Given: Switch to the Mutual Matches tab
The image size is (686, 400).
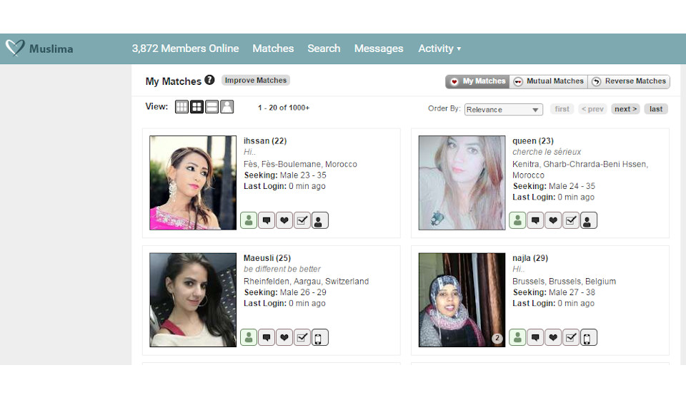Looking at the screenshot, I should pos(548,81).
